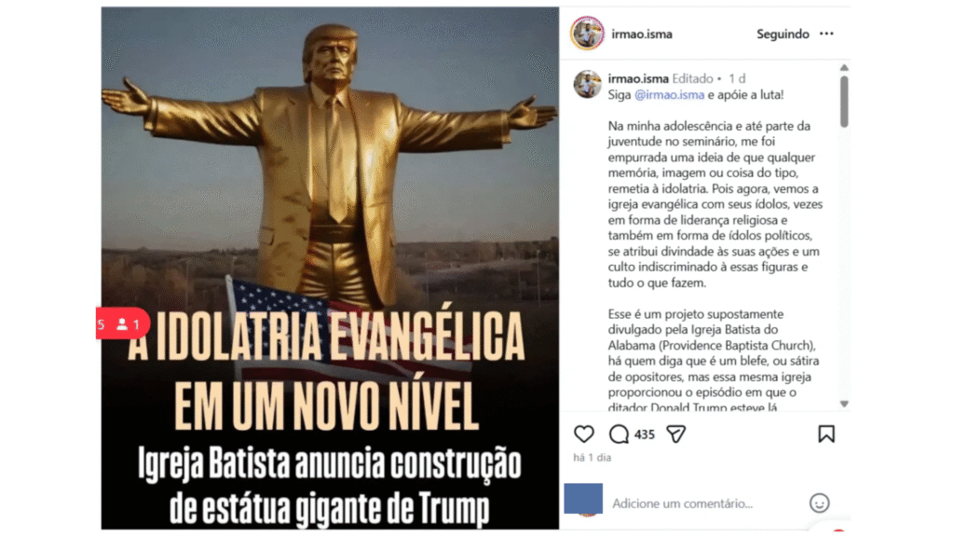Open irmao.isma header profile picture
Viewport: 954px width, 537px height.
(587, 33)
